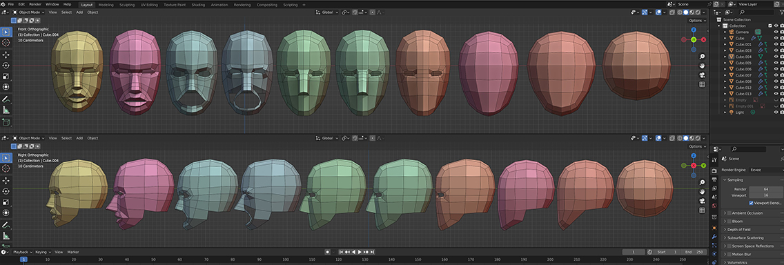This screenshot has width=784, height=265.
Task: Select the Measure tool in top viewport
Action: coord(6,110)
